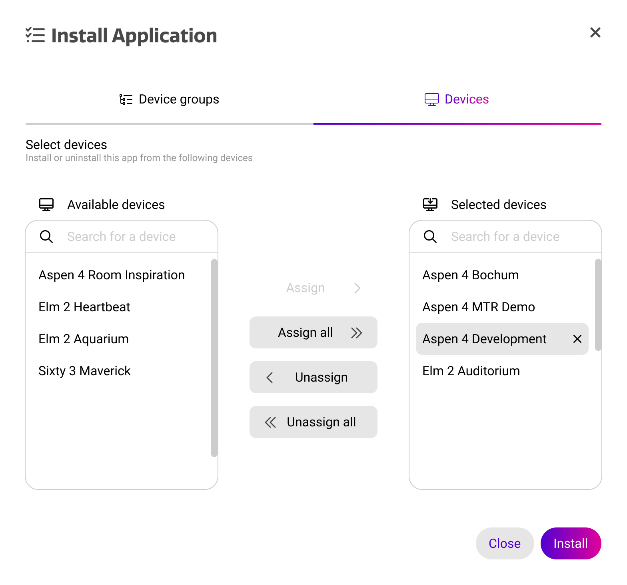Screen dimensions: 627x585
Task: Open the Devices tab
Action: coord(457,99)
